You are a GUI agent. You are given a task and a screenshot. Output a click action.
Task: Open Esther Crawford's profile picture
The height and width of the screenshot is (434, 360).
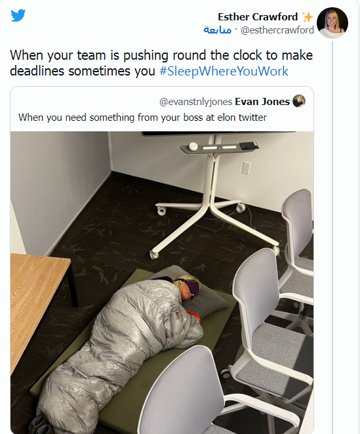[332, 23]
